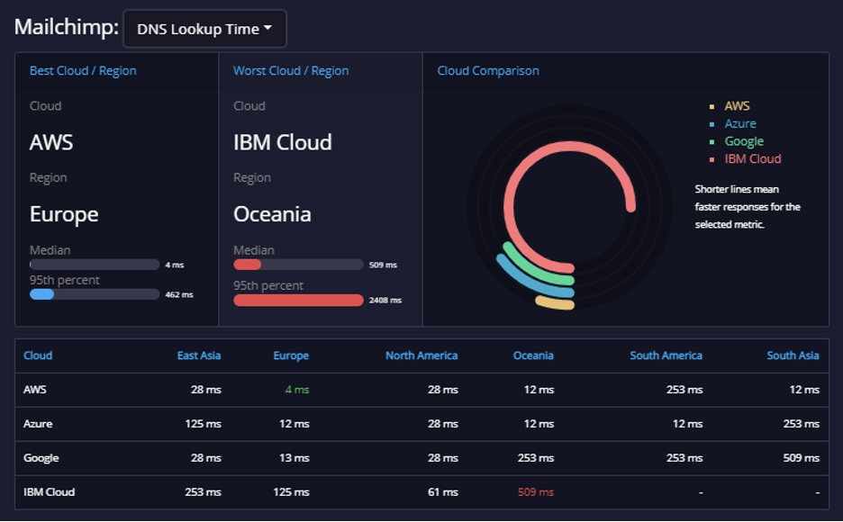Toggle IBM Cloud legend label
This screenshot has width=843, height=522.
753,159
